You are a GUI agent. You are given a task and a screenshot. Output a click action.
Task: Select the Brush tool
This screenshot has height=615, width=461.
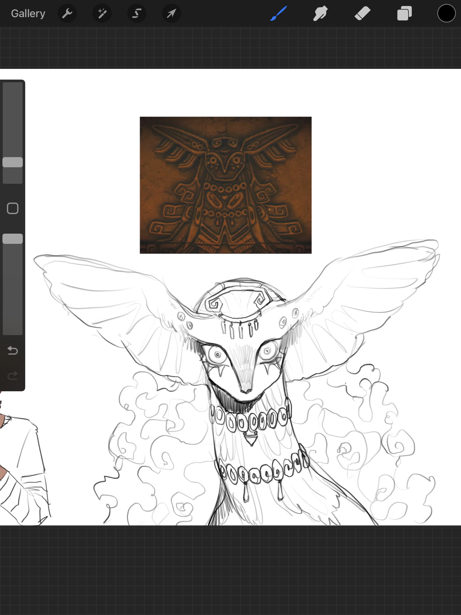coord(279,14)
